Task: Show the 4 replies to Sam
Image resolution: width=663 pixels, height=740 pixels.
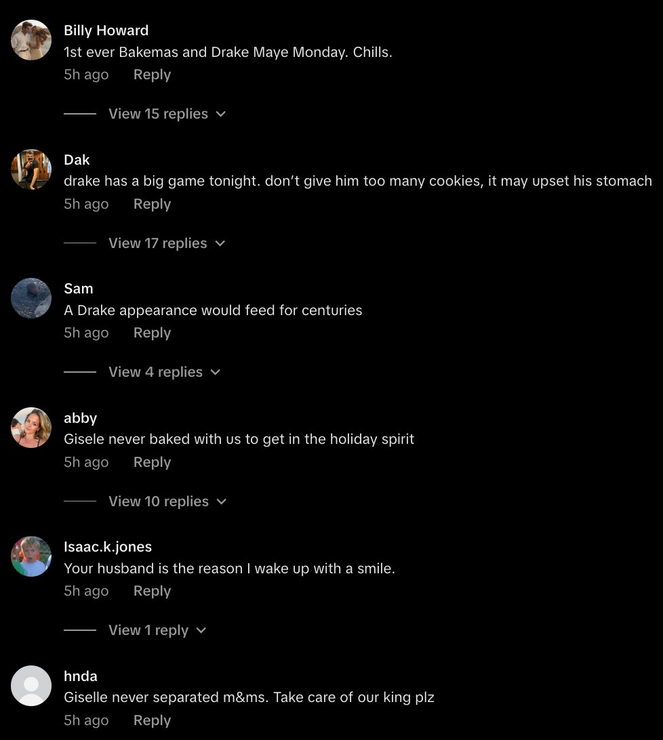Action: coord(164,372)
